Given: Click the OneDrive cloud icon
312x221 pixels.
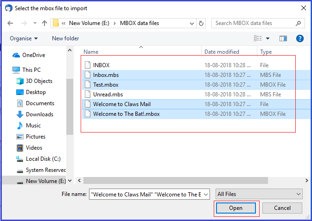Looking at the screenshot, I should point(16,55).
